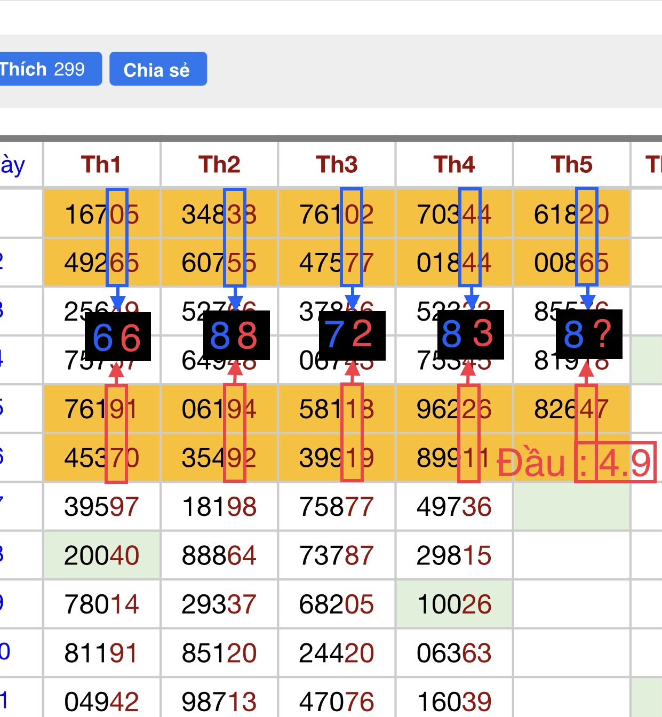Viewport: 662px width, 717px height.
Task: Click the black box with 8?
Action: pyautogui.click(x=588, y=334)
